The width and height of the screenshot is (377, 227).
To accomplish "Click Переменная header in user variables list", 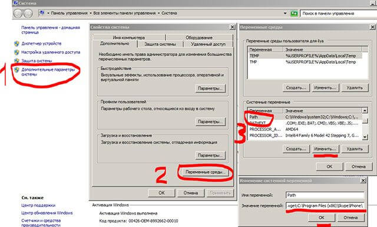I will pos(265,50).
